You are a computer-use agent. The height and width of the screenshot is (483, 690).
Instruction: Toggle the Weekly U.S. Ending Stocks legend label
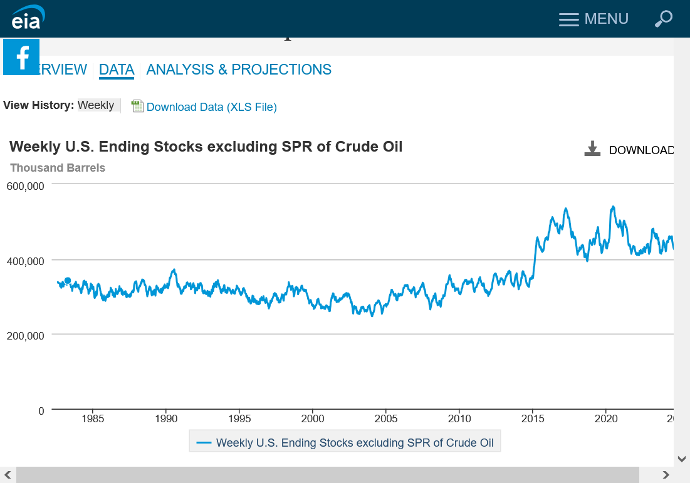pyautogui.click(x=355, y=443)
